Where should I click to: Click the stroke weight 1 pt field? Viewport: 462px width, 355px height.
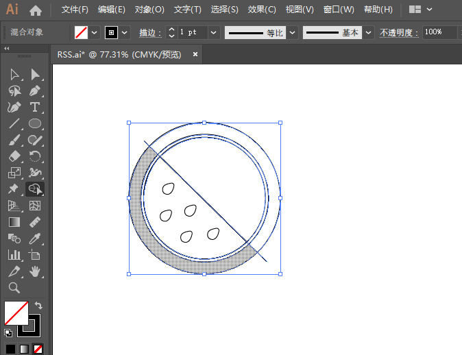(193, 32)
